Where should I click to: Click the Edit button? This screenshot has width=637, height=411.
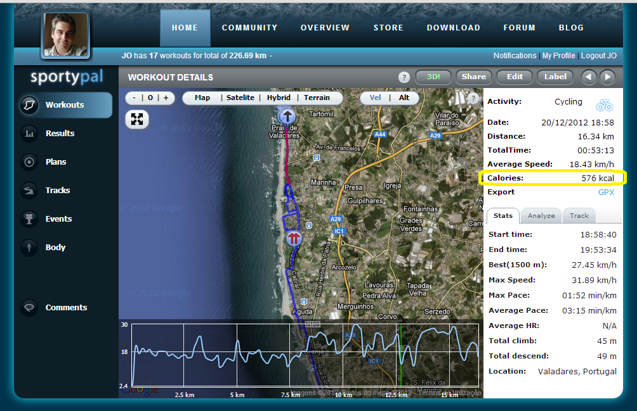pyautogui.click(x=515, y=77)
